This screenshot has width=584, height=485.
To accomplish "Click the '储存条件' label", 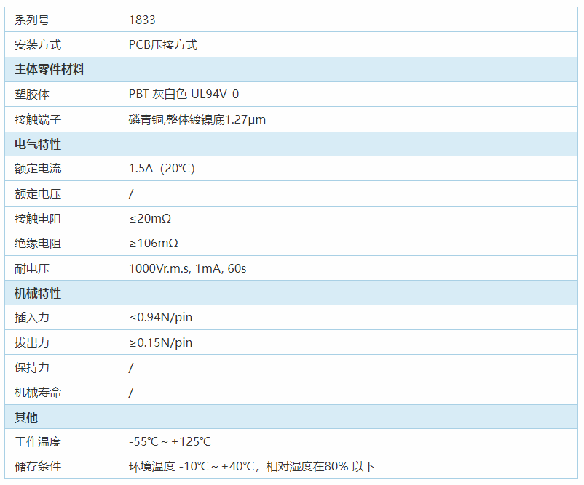I will coord(38,466).
